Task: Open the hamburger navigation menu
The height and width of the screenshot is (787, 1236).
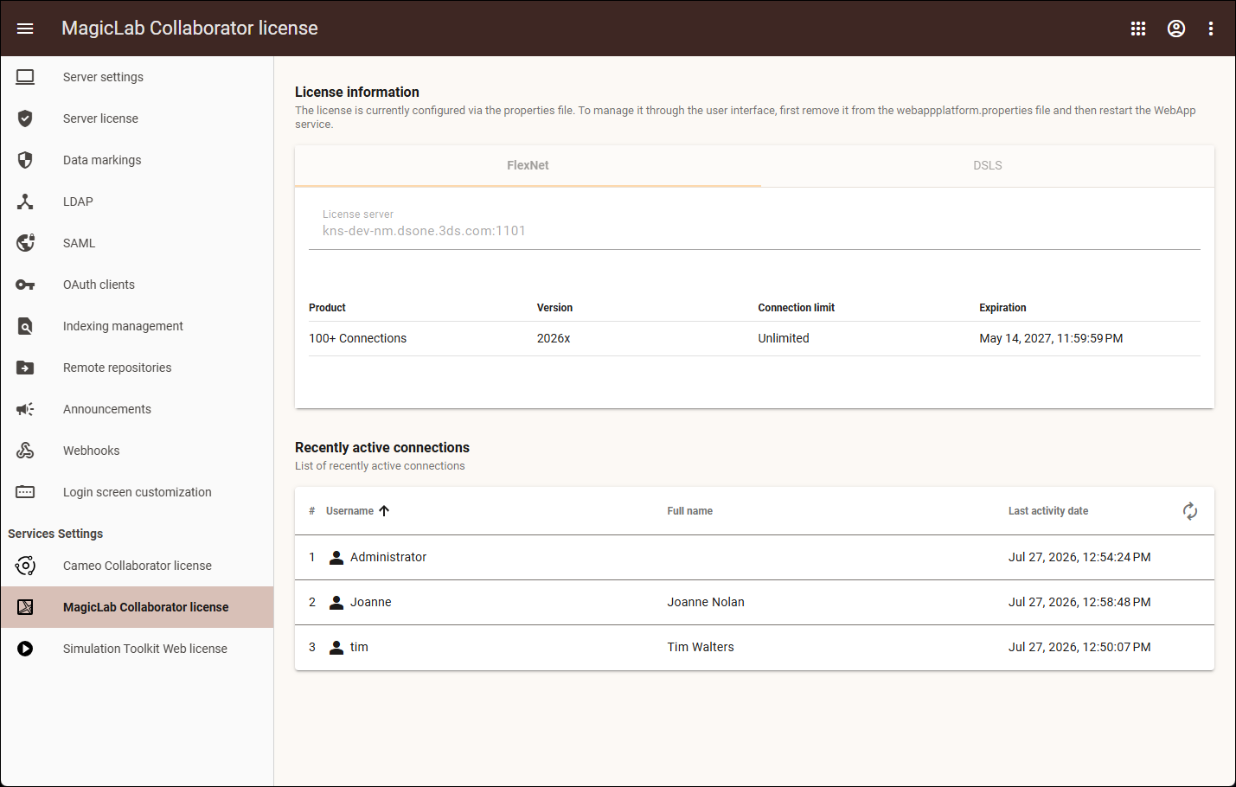Action: (25, 29)
